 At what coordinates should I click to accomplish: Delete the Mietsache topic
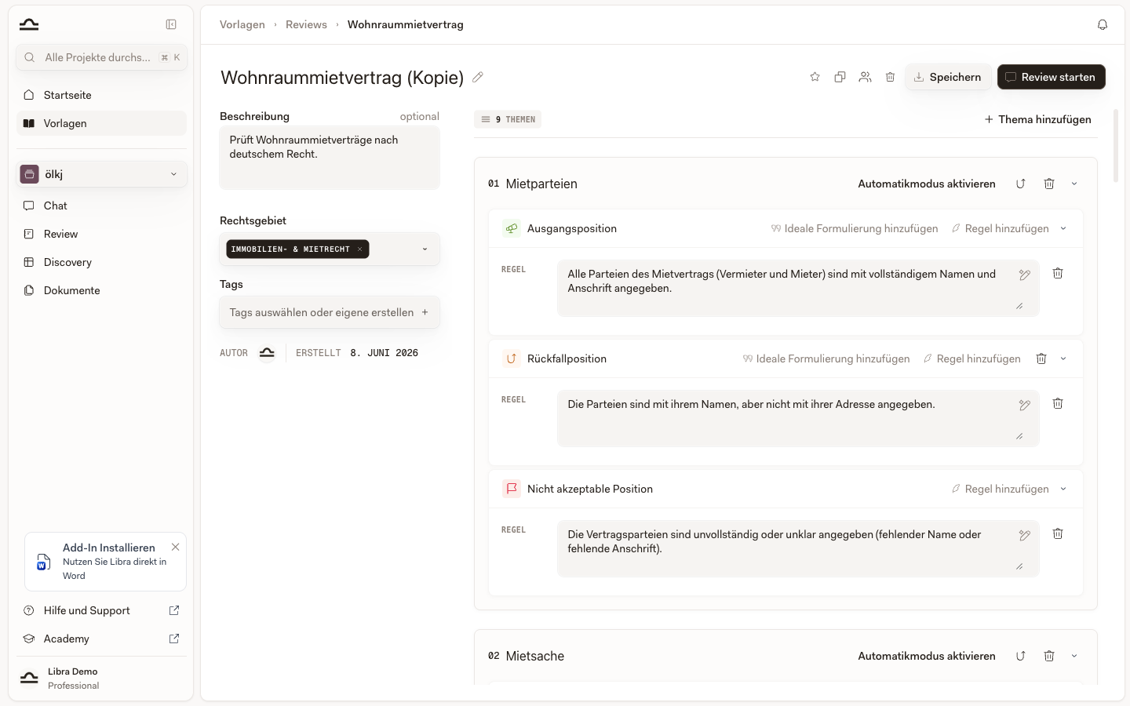1049,656
